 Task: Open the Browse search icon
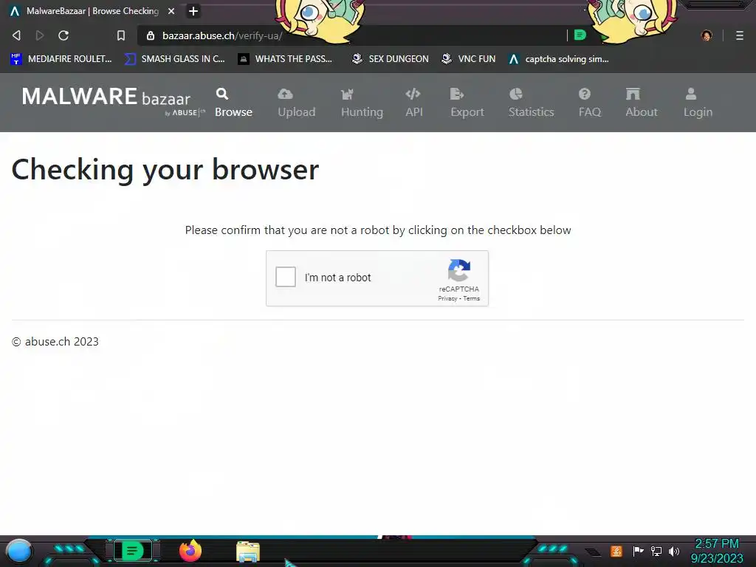click(222, 94)
